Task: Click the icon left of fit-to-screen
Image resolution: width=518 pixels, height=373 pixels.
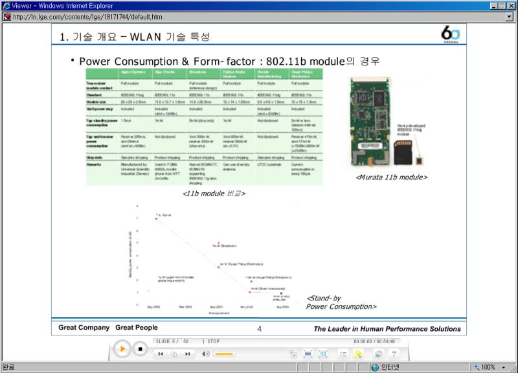Action: click(x=293, y=354)
